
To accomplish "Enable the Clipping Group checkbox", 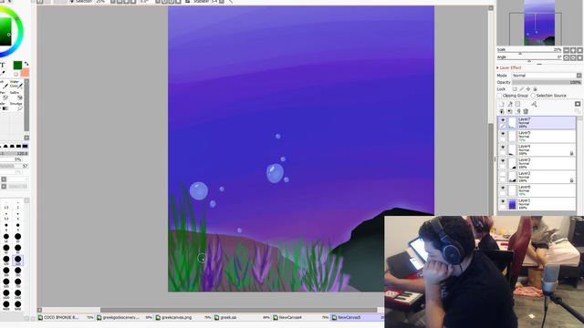I will tap(500, 96).
